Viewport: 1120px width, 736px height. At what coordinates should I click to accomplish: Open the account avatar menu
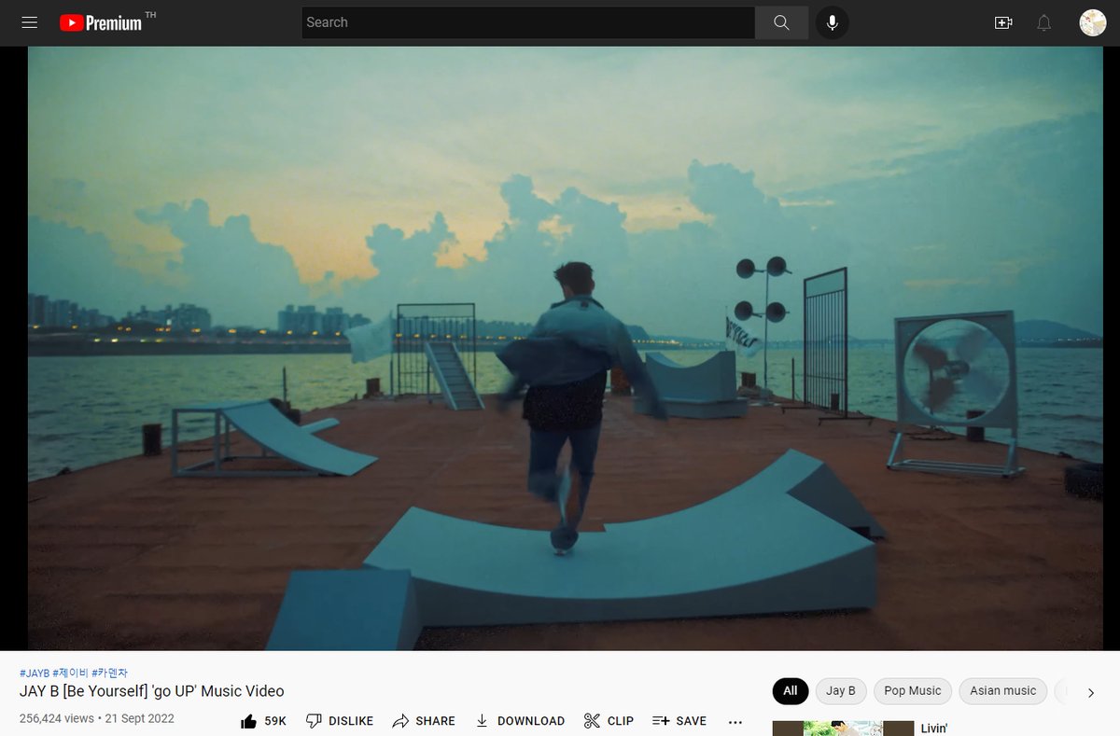(1093, 22)
